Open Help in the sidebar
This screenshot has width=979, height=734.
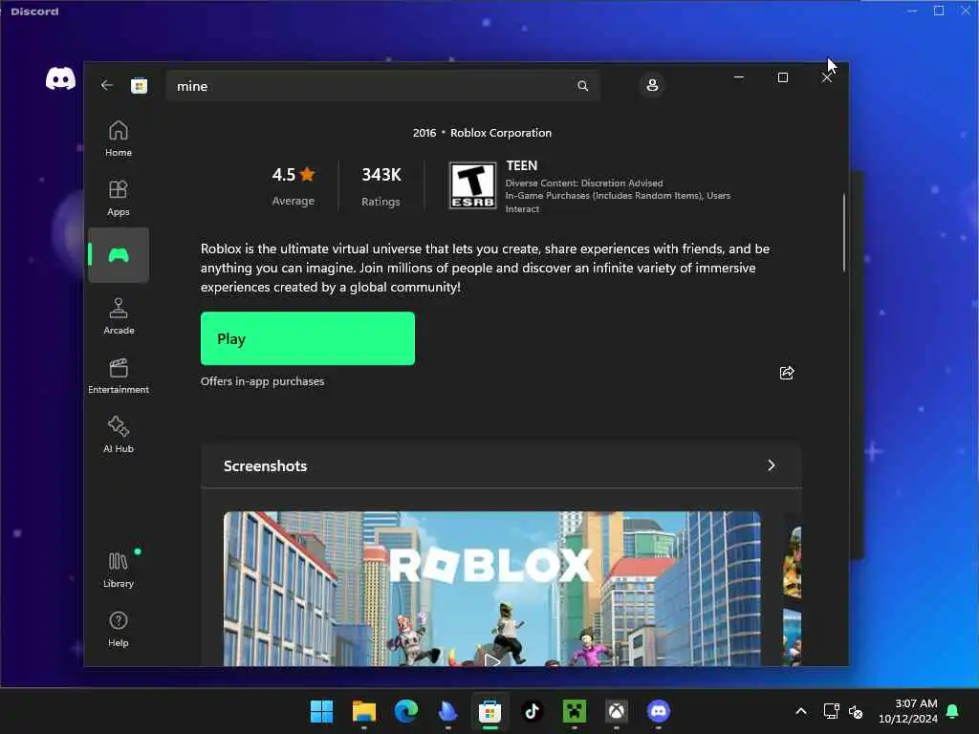[119, 629]
